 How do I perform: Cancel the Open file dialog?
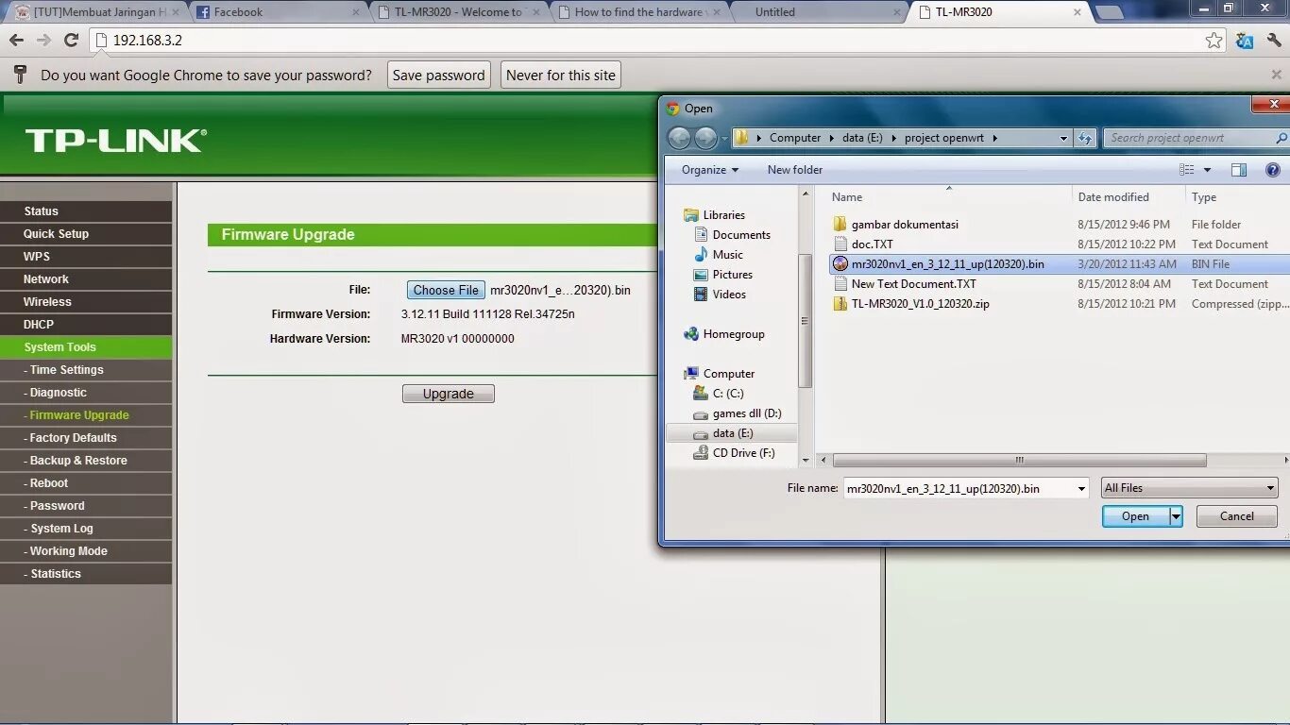[1237, 516]
